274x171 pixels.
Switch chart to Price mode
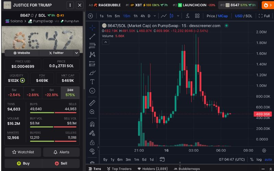[x=211, y=16]
